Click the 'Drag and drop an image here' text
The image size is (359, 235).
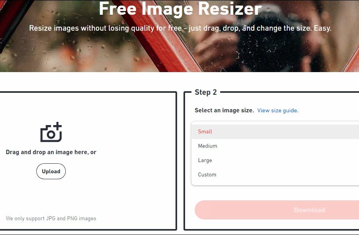click(x=51, y=152)
